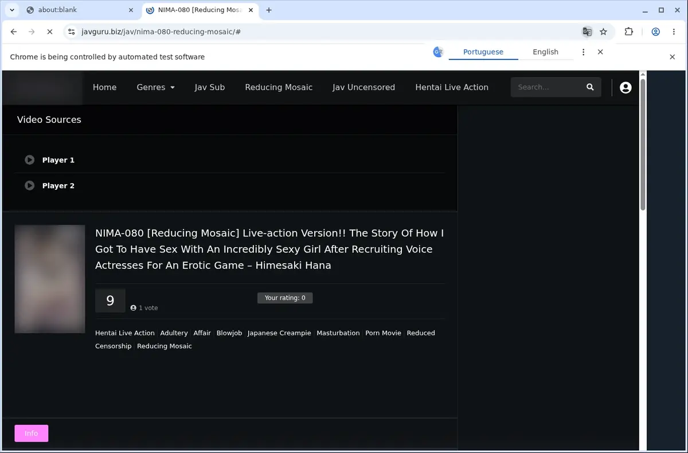Click the rating score 9 box

point(110,300)
